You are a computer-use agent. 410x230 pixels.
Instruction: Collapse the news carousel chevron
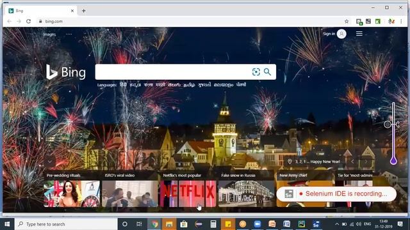coord(50,162)
